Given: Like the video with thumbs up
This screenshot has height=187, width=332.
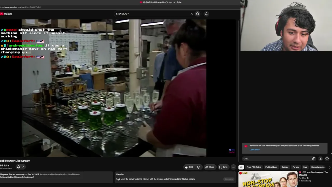Looking at the screenshot, I should click(189, 167).
